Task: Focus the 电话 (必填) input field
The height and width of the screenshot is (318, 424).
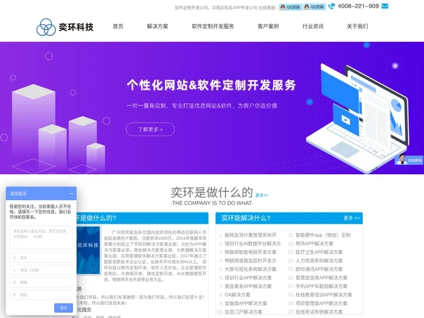Action: point(41,270)
